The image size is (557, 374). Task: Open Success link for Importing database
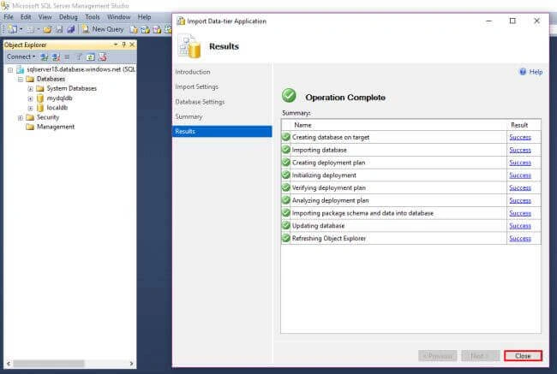(x=520, y=150)
